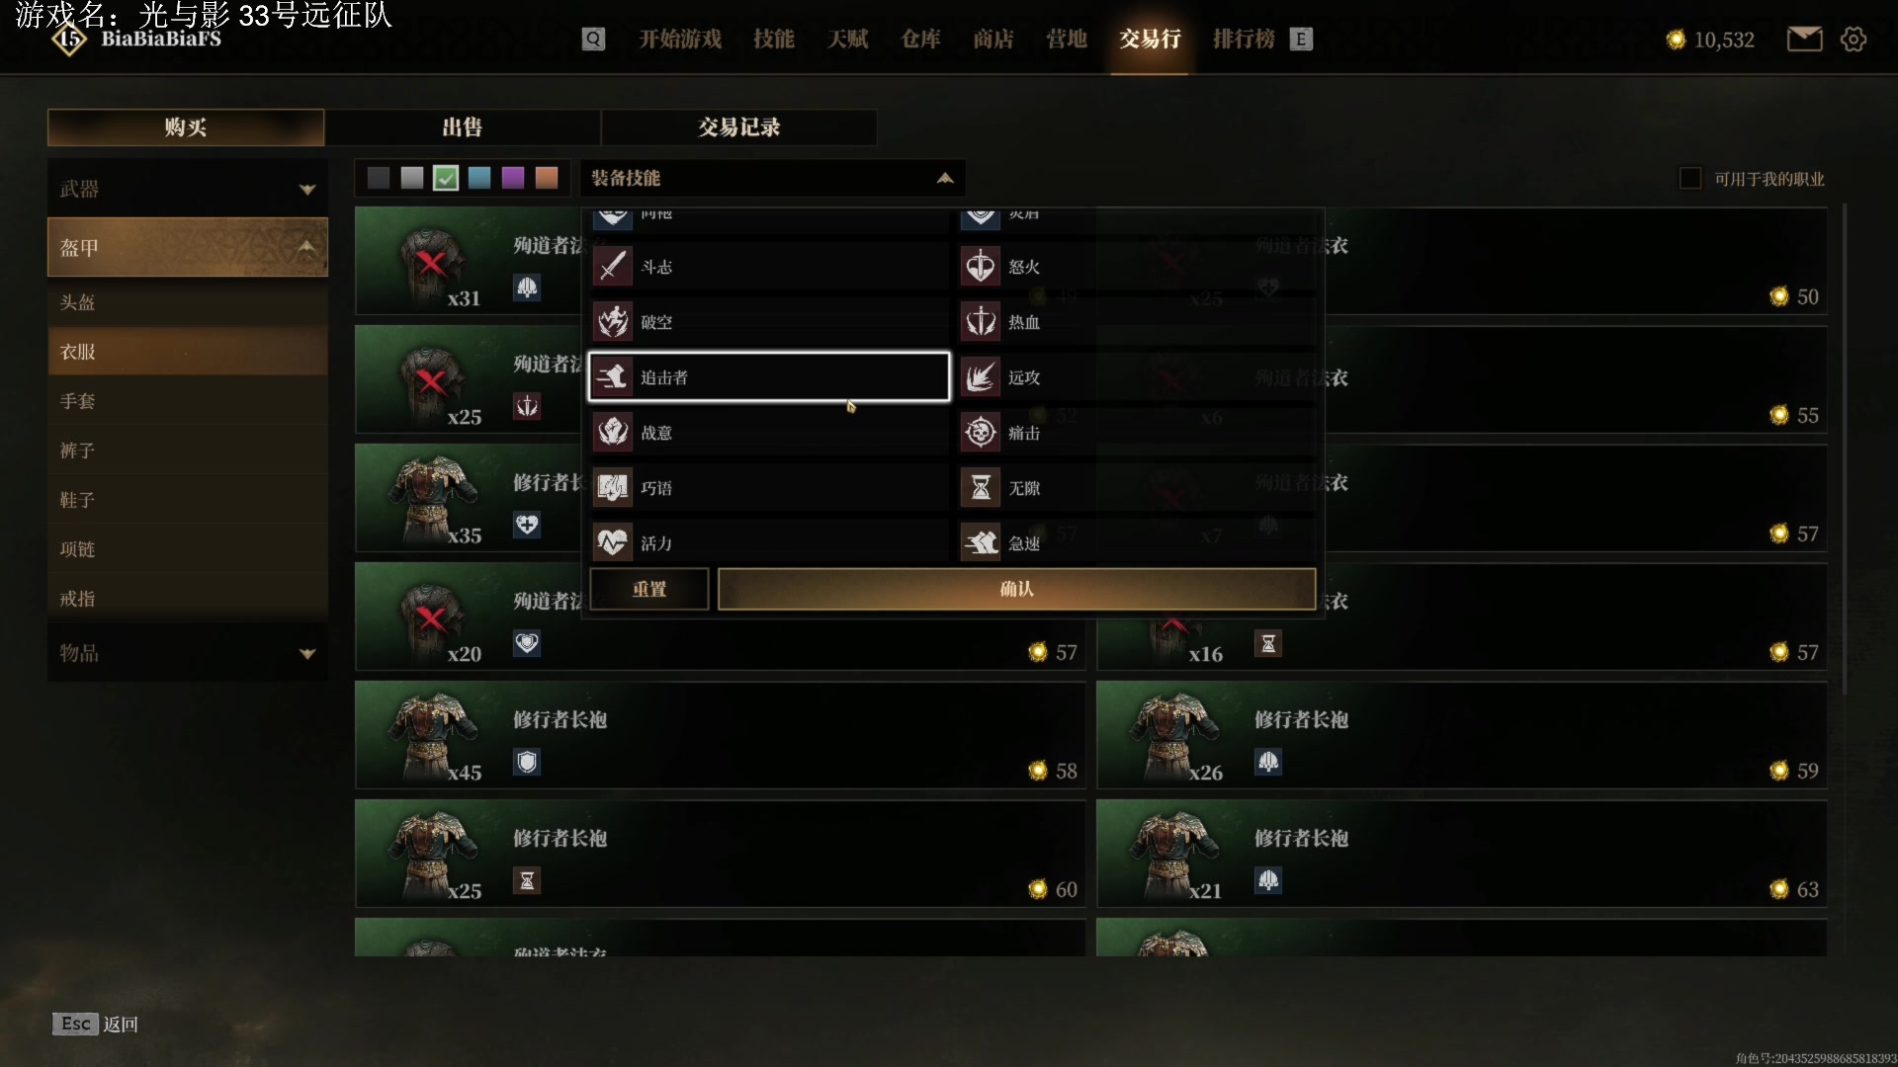
Task: Open the mail envelope icon
Action: 1804,39
